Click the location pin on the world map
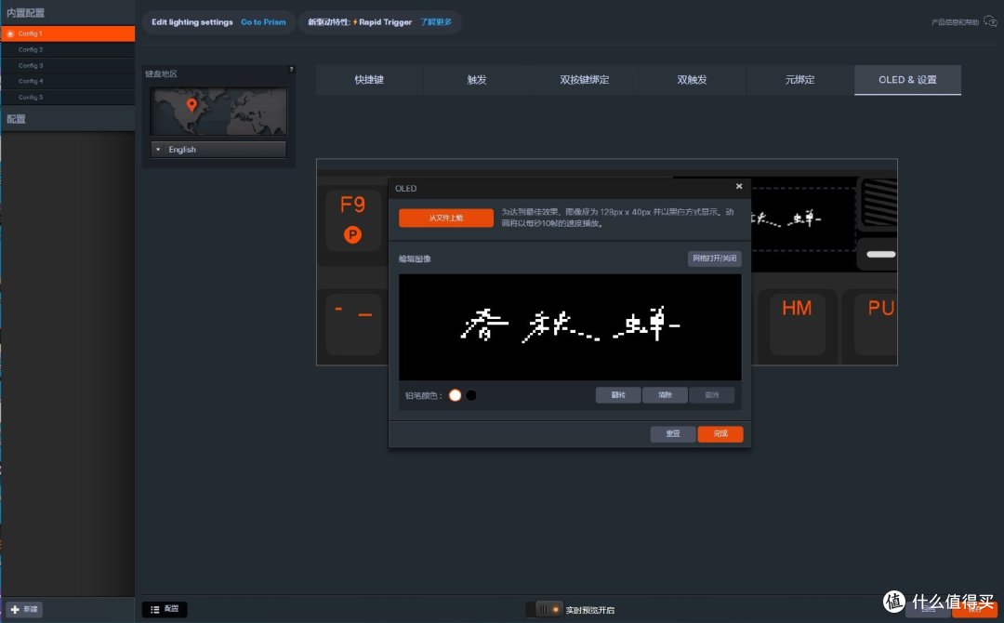 (192, 105)
